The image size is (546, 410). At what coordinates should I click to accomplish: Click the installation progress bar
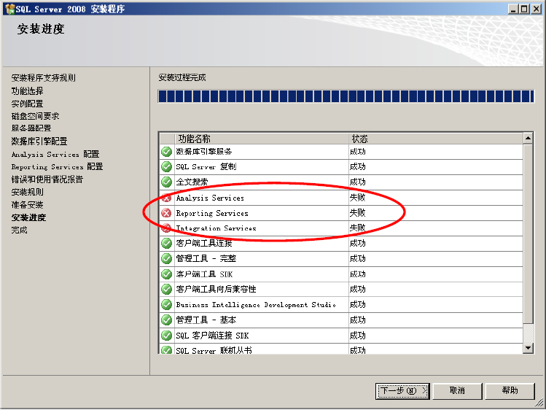point(346,96)
